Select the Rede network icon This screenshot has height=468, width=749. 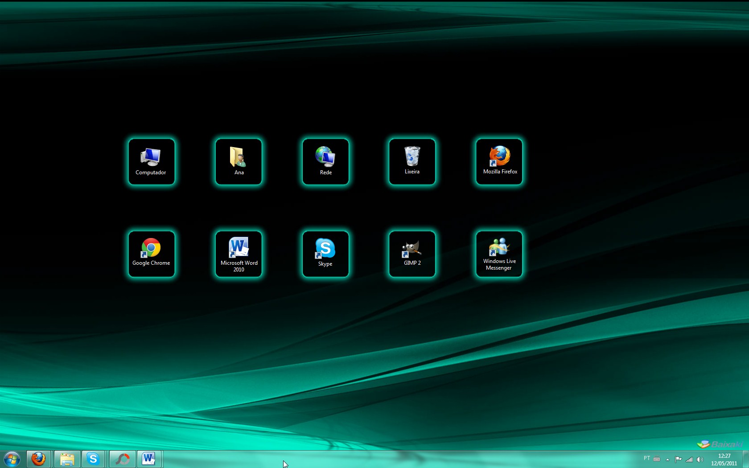(325, 161)
